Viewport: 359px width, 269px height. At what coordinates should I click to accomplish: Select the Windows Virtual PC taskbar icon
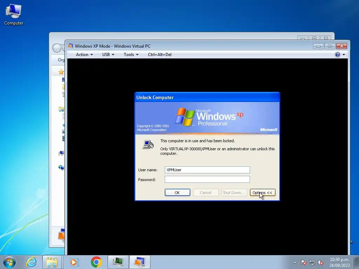tap(140, 262)
